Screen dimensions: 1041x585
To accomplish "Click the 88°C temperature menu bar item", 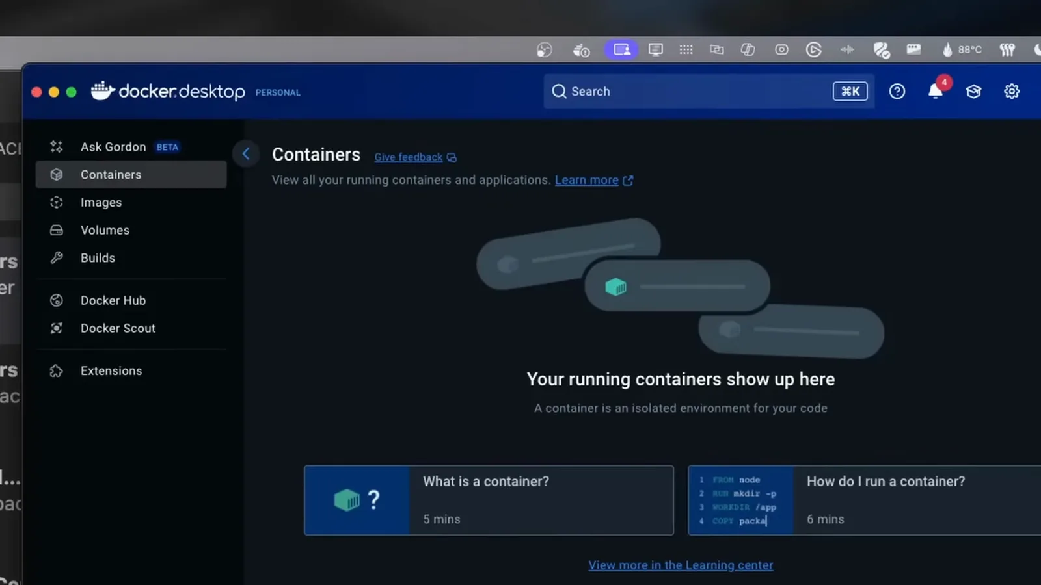I will click(962, 49).
